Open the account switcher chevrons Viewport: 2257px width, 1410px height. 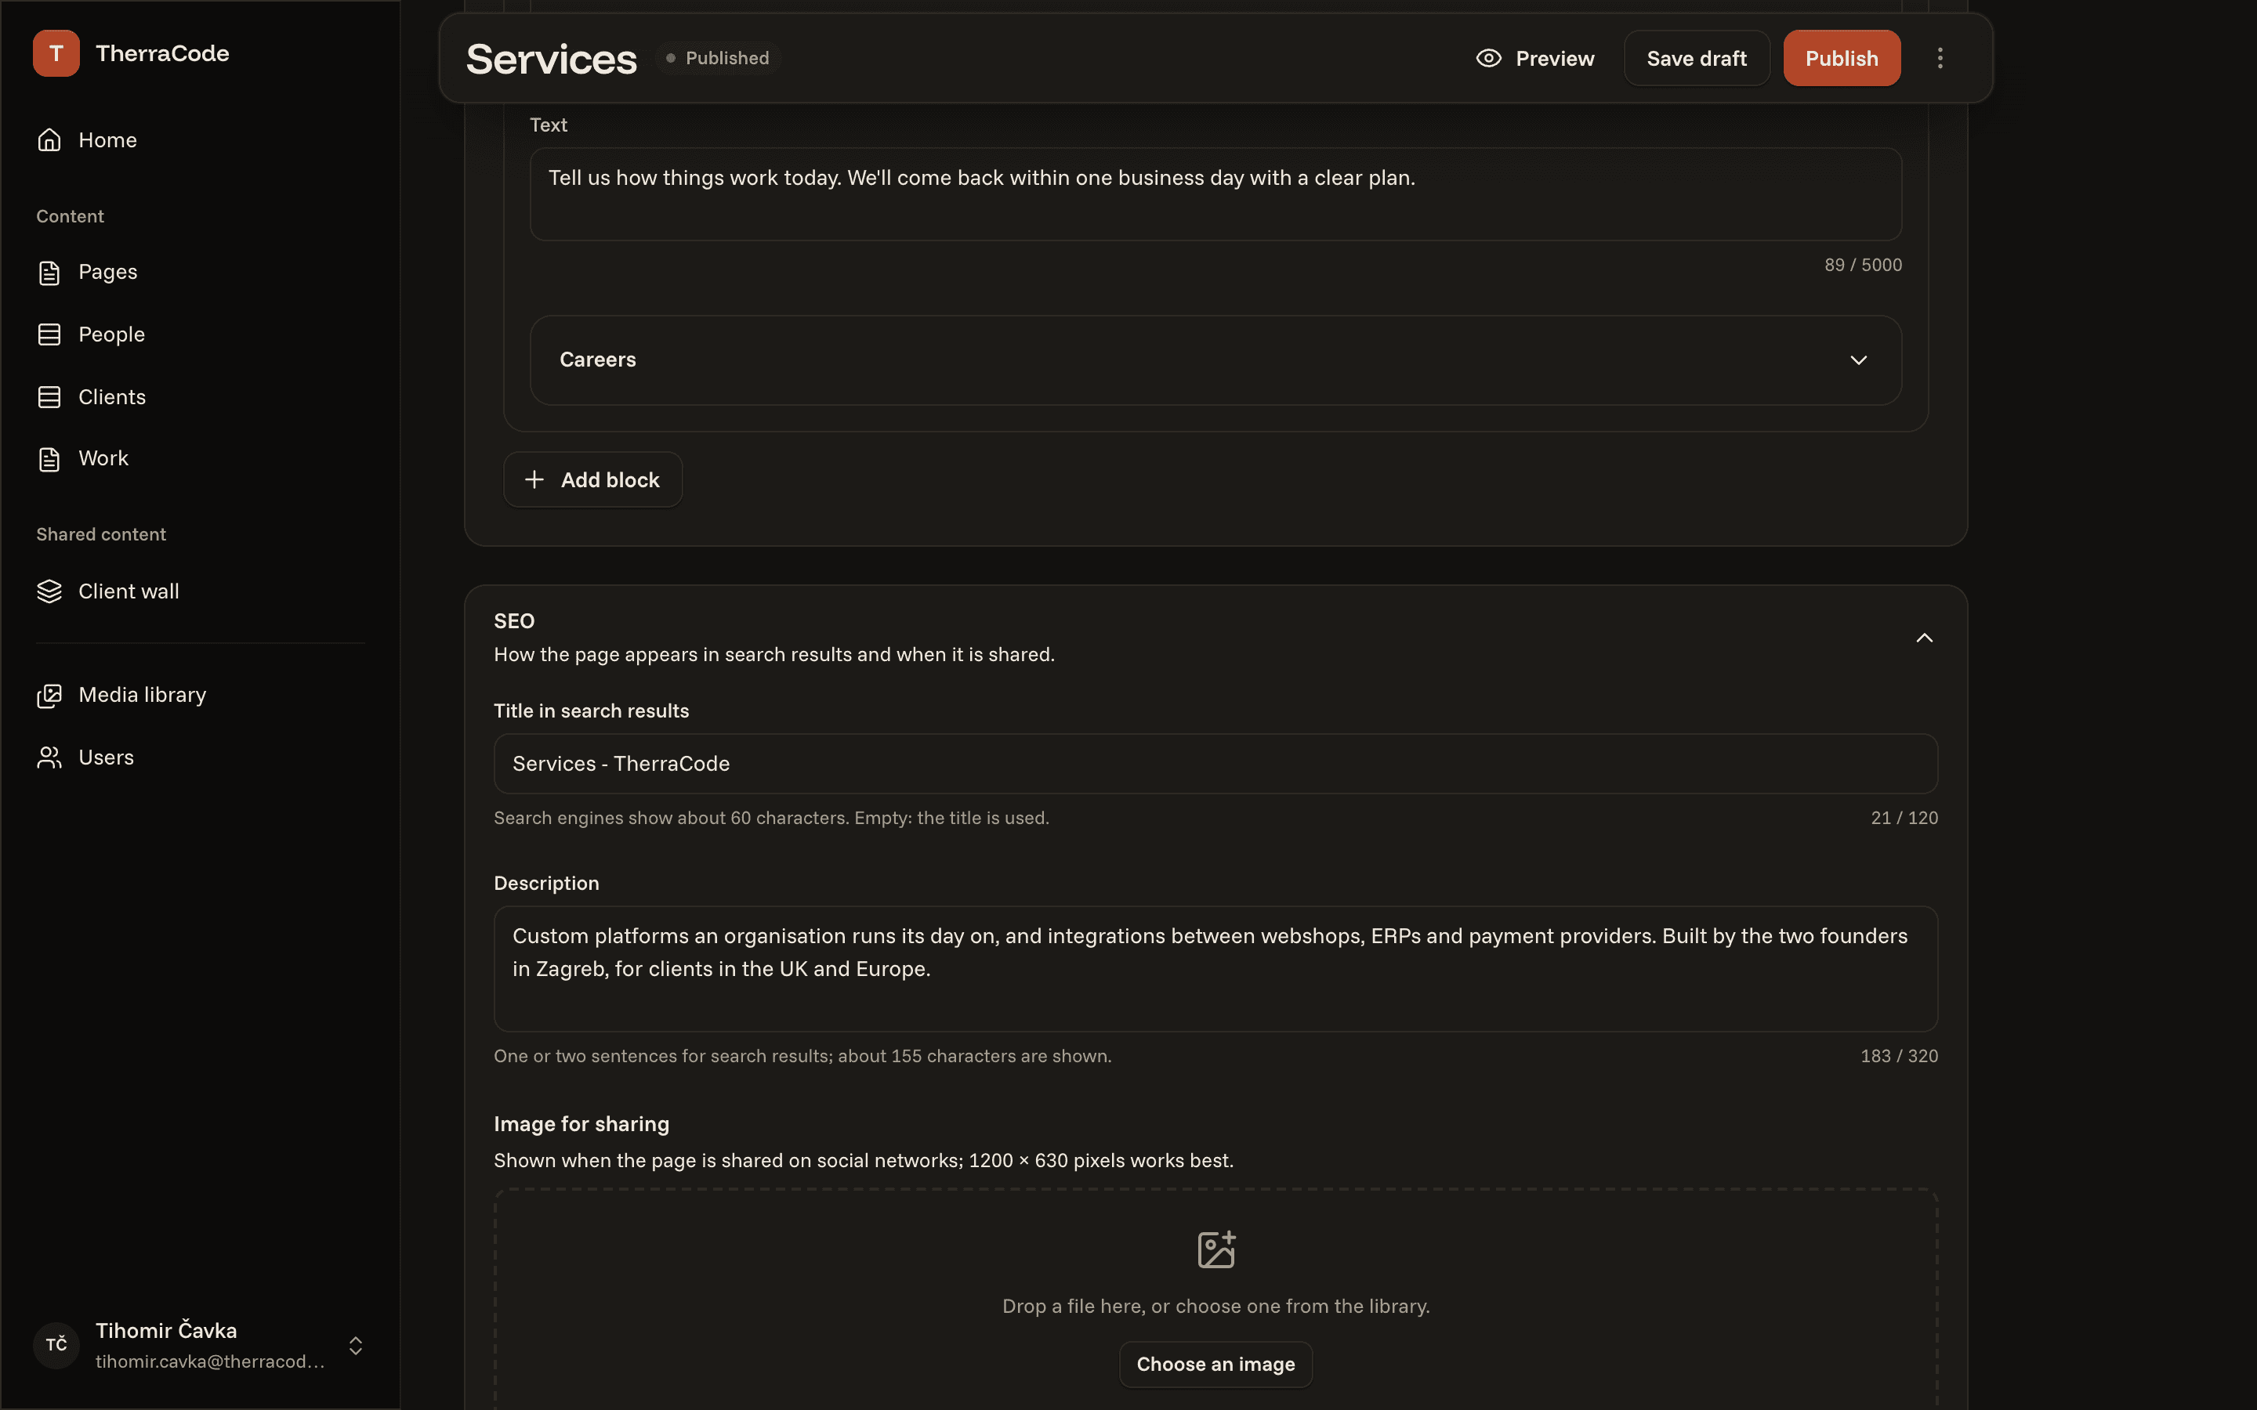pyautogui.click(x=355, y=1346)
